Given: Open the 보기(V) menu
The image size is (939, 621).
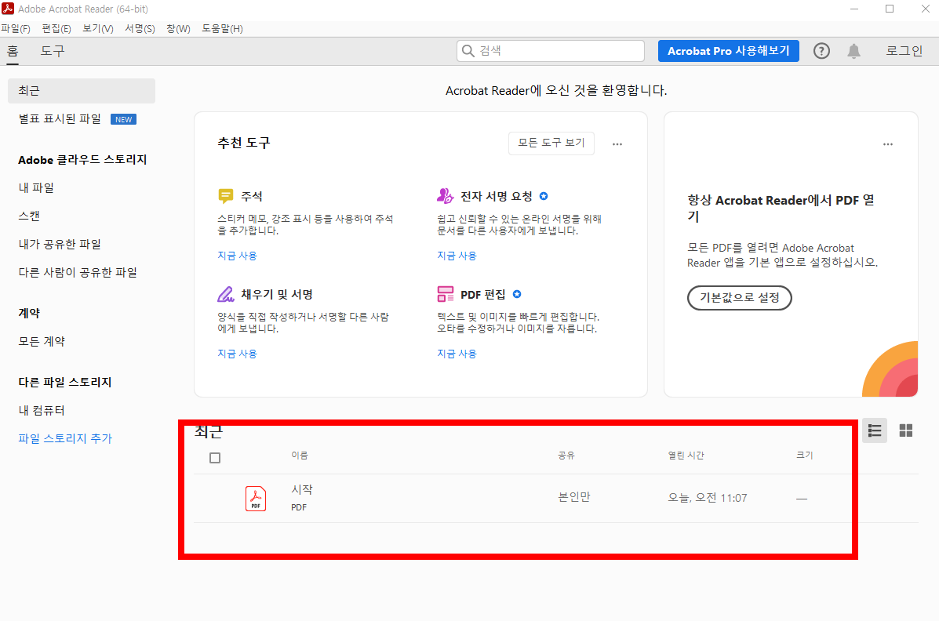Looking at the screenshot, I should point(96,28).
